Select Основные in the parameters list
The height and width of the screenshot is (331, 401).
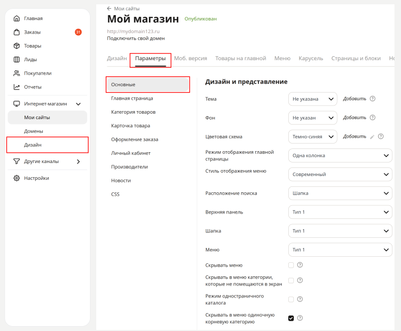pos(148,85)
